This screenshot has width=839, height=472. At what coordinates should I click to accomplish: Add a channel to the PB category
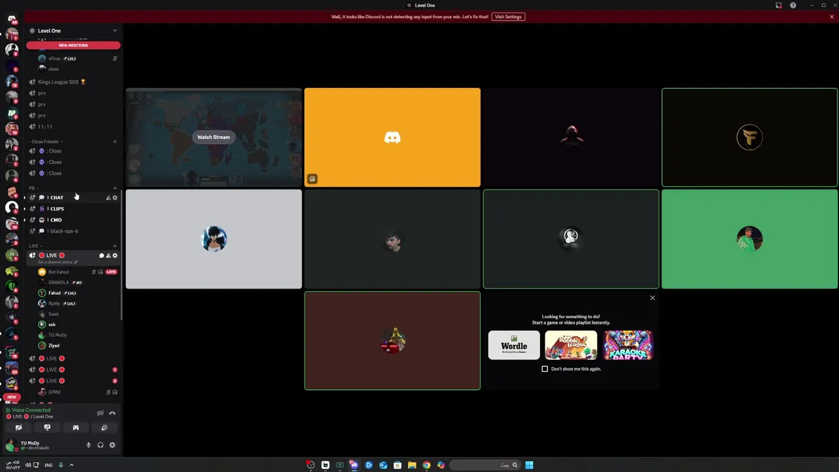(x=115, y=188)
